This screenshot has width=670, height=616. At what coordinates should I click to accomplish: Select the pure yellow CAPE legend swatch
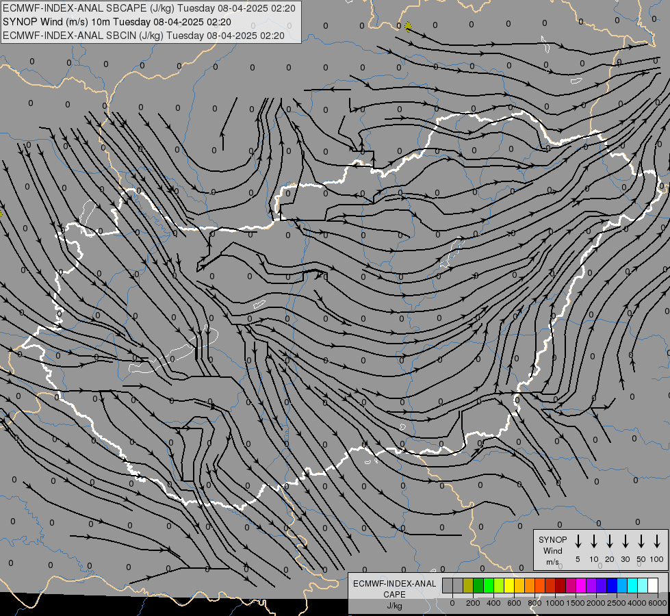point(509,585)
